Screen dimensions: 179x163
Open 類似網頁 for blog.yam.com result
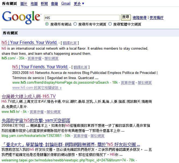click(x=97, y=136)
